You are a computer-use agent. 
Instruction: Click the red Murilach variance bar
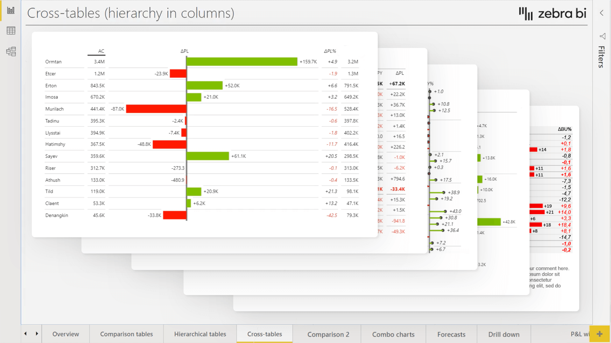(x=156, y=109)
